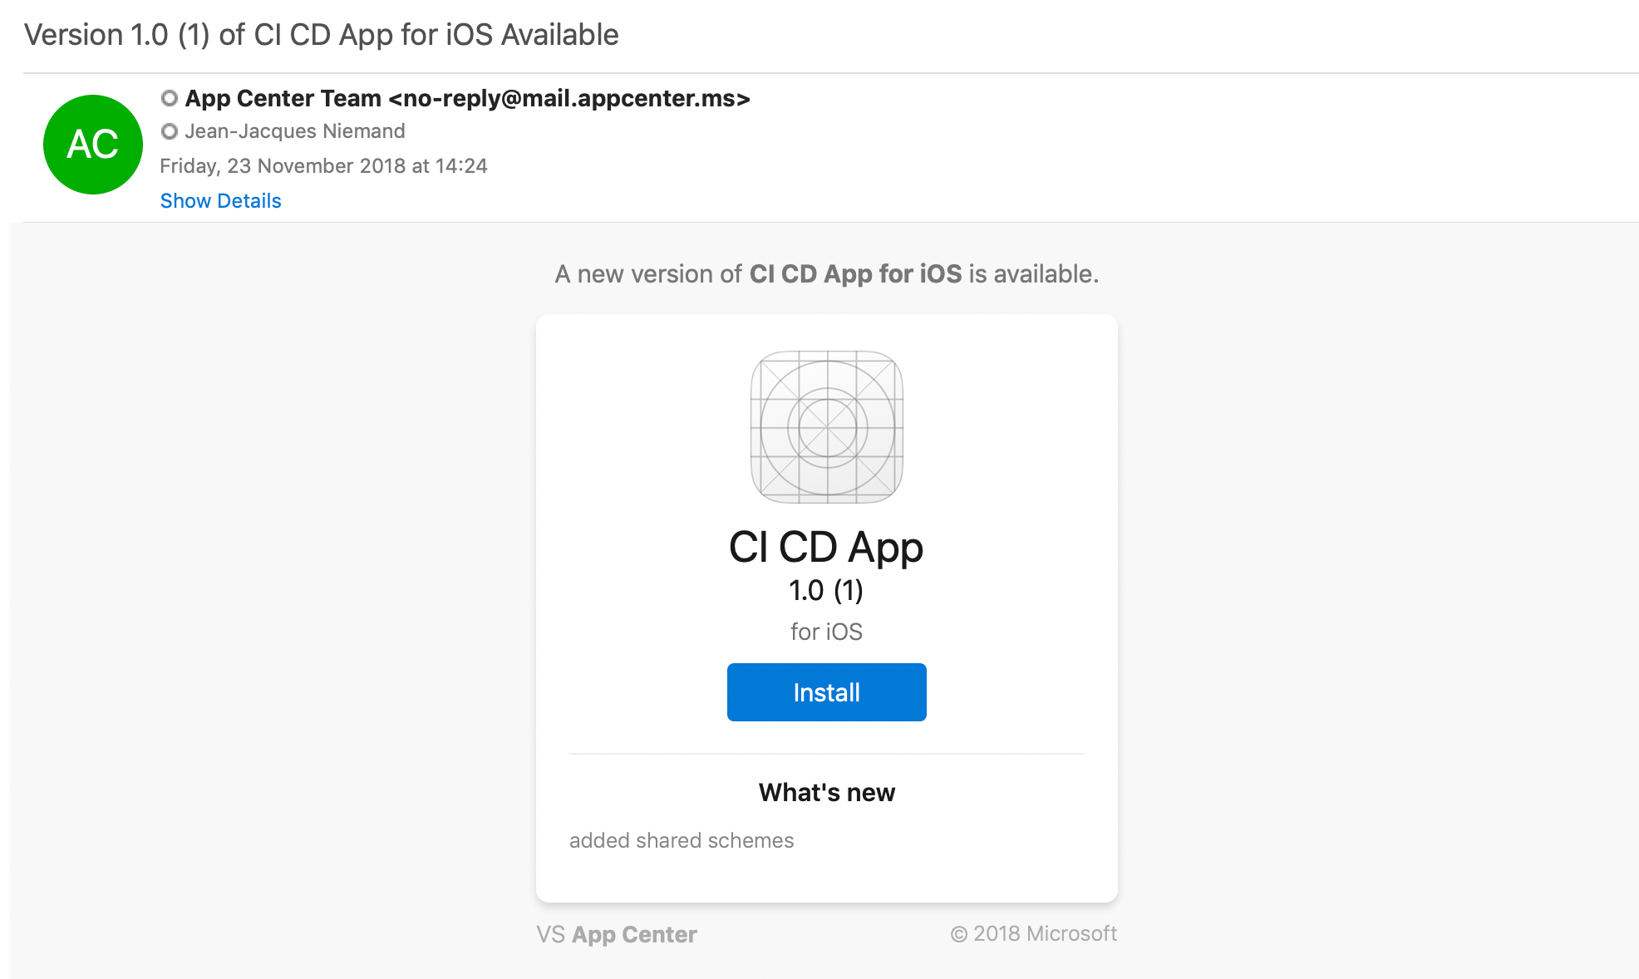The image size is (1639, 979).
Task: Click release note 'added shared schemes'
Action: pyautogui.click(x=682, y=841)
